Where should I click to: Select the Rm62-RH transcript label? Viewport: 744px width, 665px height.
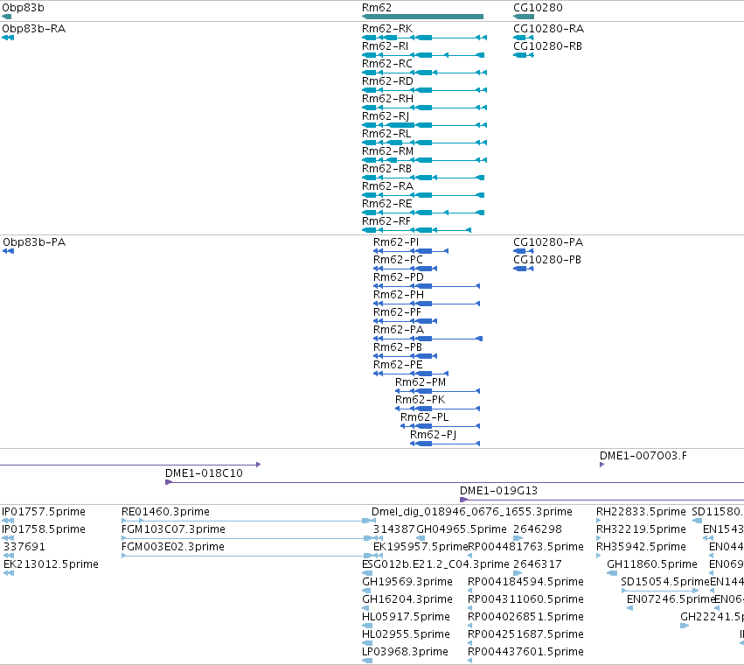[387, 99]
